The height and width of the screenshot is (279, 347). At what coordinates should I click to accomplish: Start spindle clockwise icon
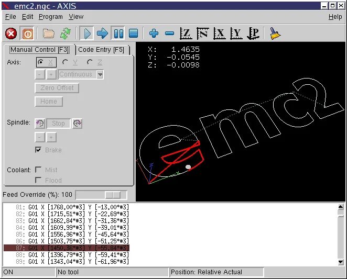(77, 124)
